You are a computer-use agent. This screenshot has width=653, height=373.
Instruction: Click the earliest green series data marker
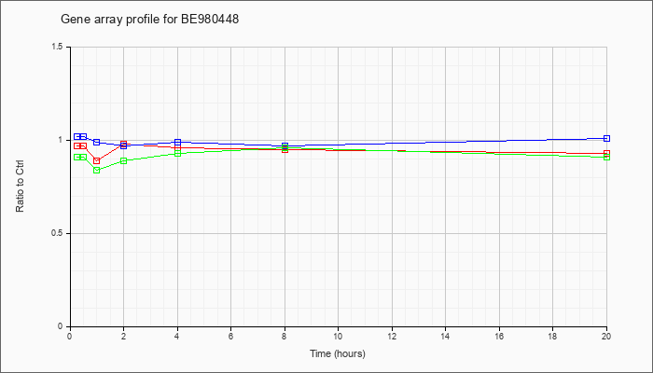point(76,157)
